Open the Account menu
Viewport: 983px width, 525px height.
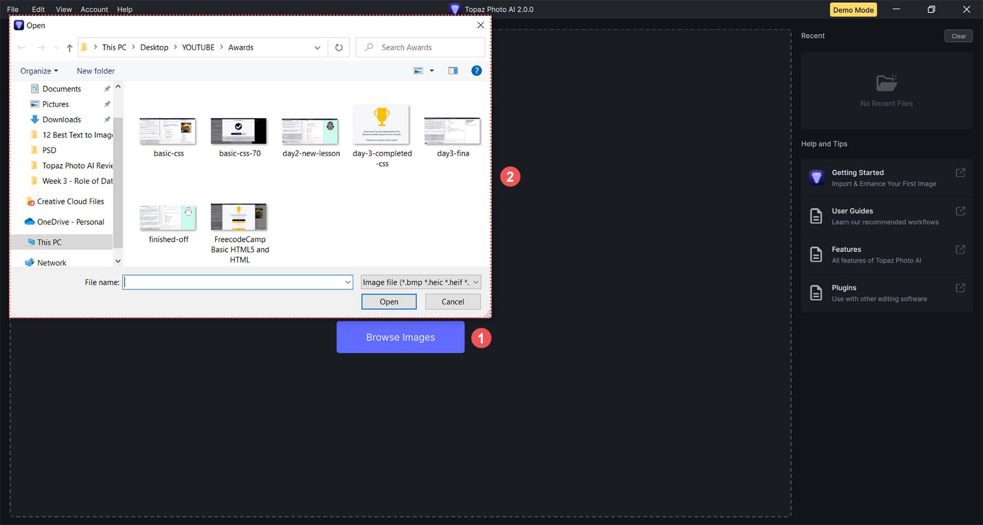[94, 9]
